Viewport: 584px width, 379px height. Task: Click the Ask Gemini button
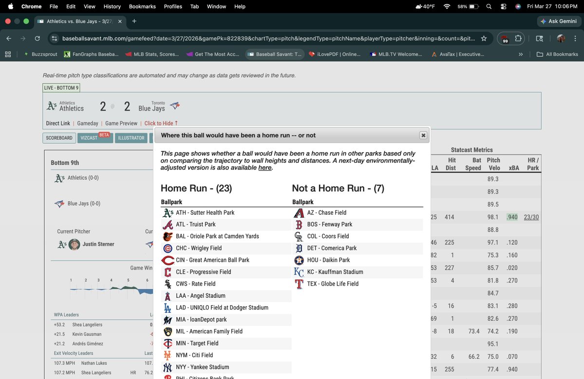click(559, 21)
